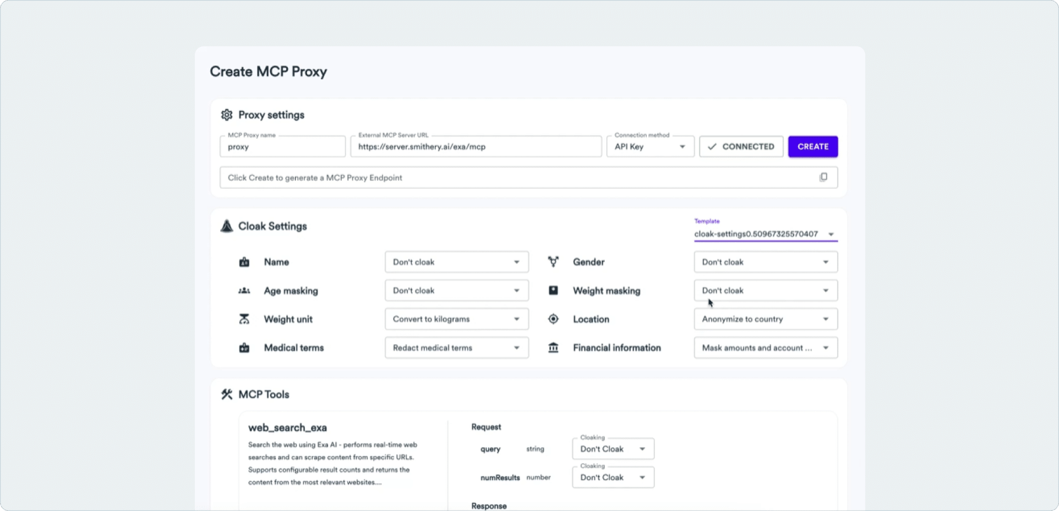Click the numResults parameter name
Screen dimensions: 1059x511
click(x=500, y=477)
